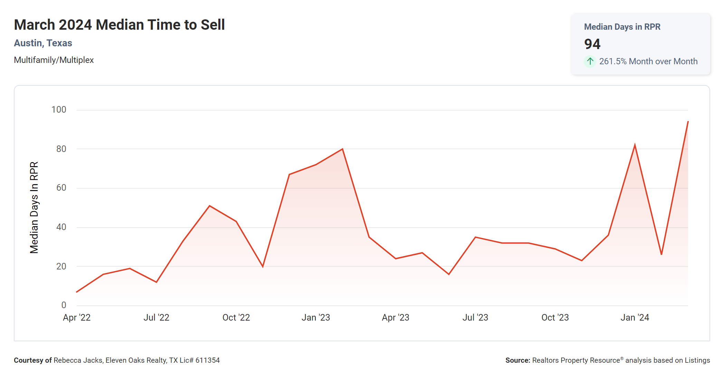This screenshot has height=380, width=724.
Task: Click the Median Days In RPR y-axis title
Action: 34,207
